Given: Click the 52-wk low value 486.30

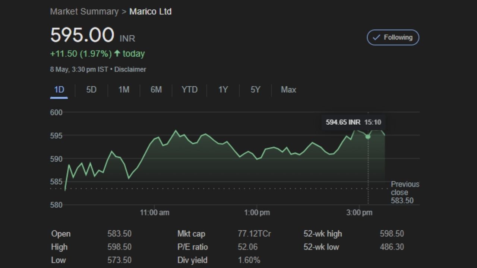Looking at the screenshot, I should tap(392, 247).
